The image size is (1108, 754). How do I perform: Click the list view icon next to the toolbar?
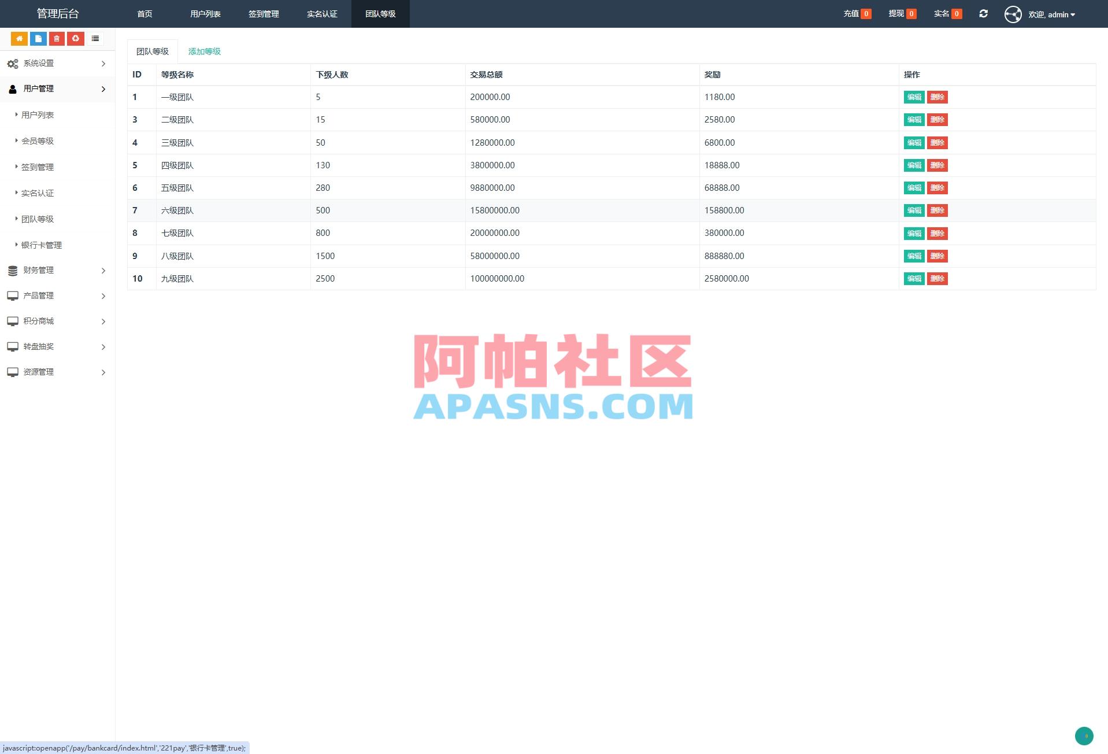(95, 38)
